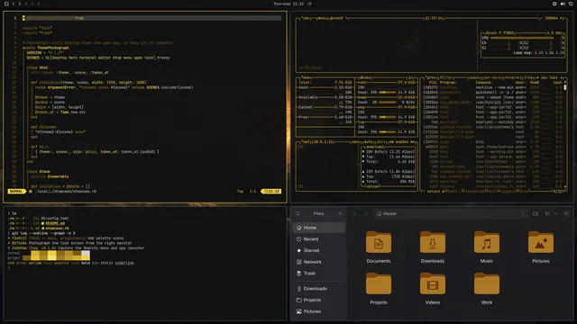Select Recent in the Files sidebar
This screenshot has width=577, height=324.
(318, 239)
